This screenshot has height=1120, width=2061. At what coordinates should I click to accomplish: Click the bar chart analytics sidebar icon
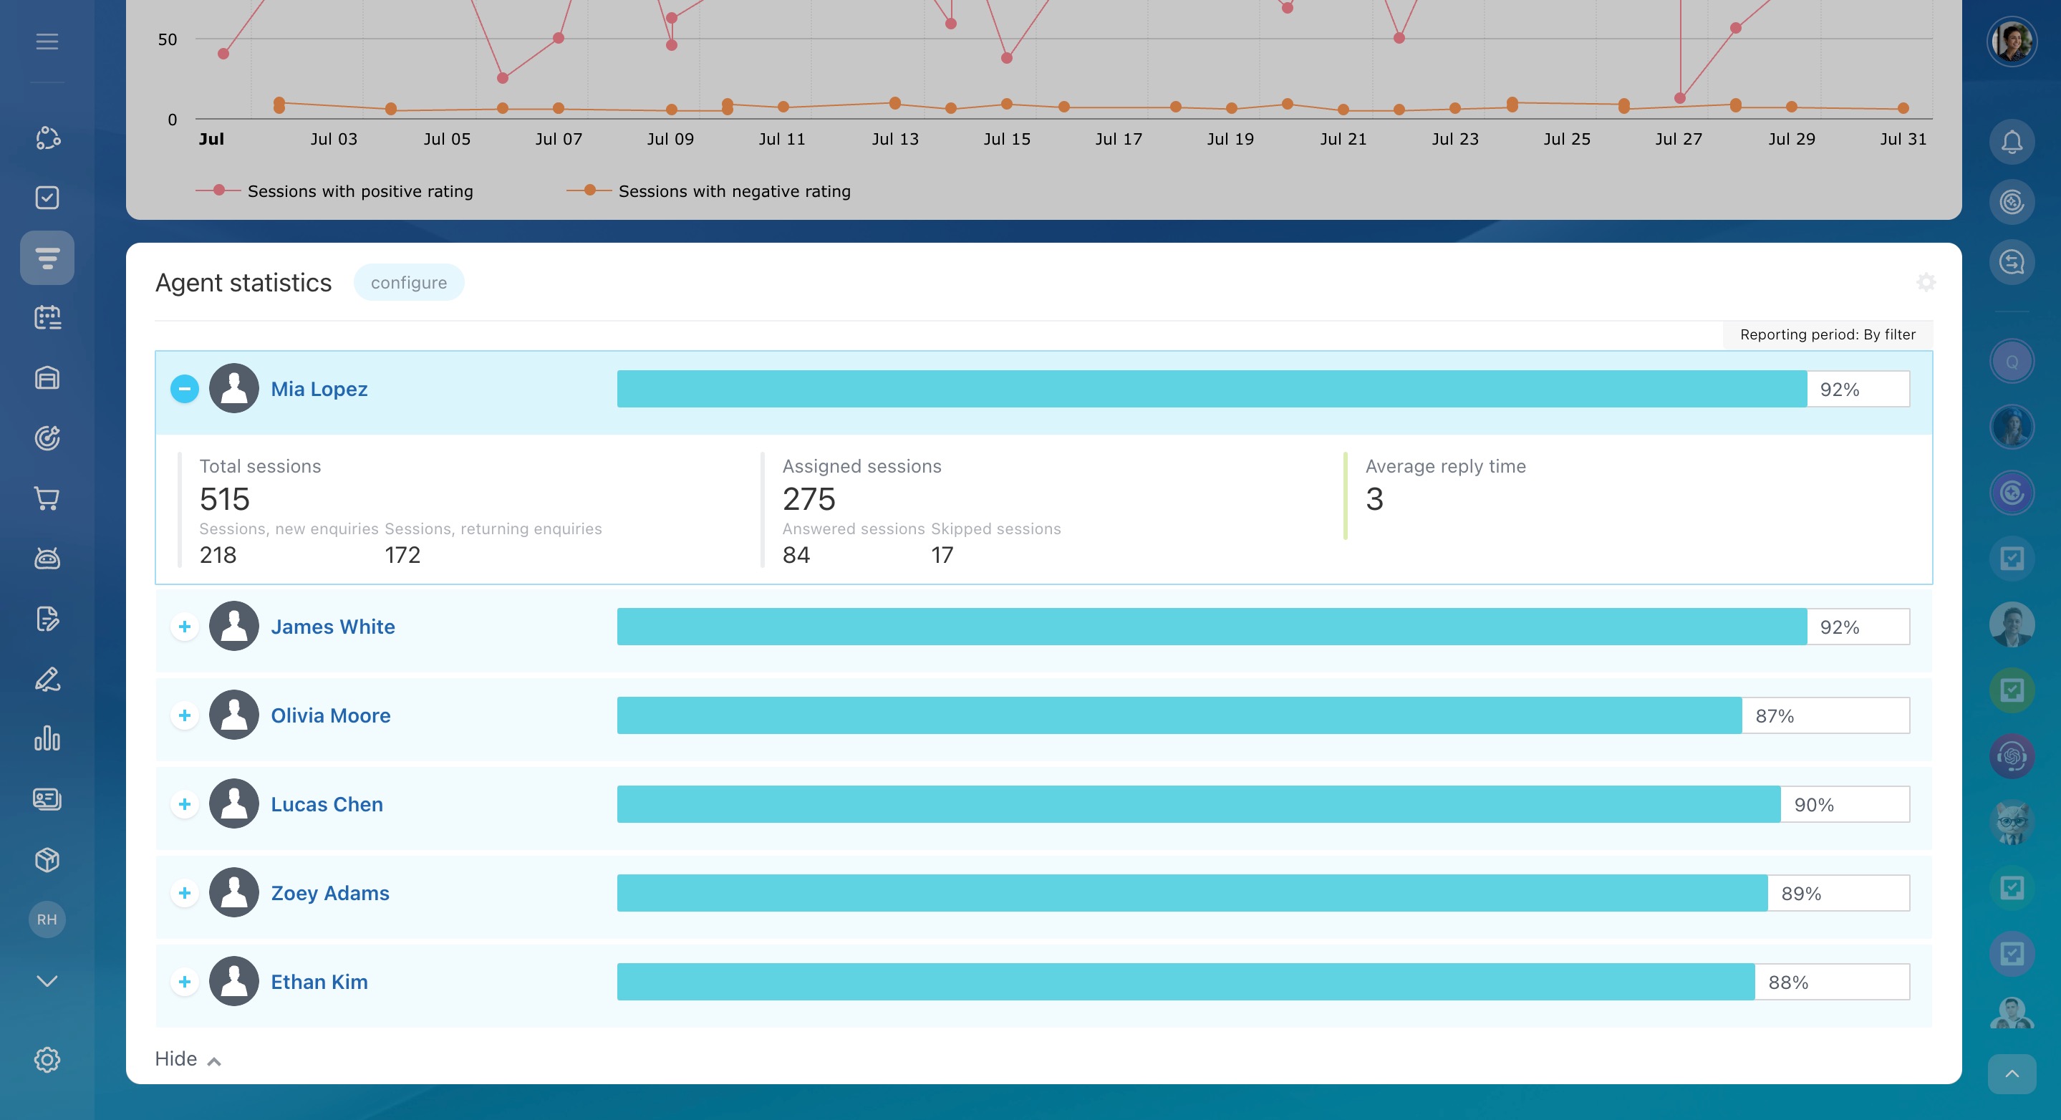47,738
